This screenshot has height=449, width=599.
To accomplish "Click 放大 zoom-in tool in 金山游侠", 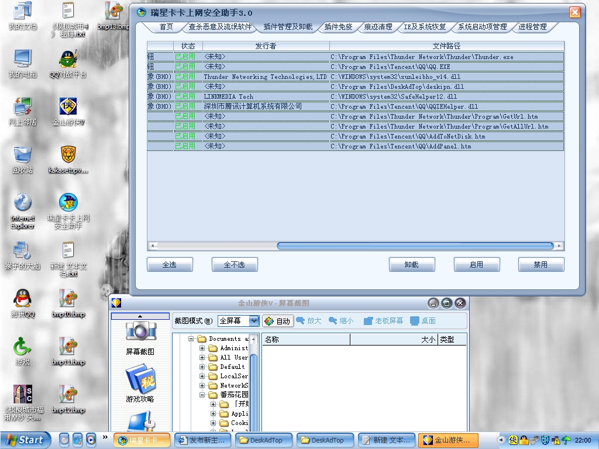I will pyautogui.click(x=309, y=321).
